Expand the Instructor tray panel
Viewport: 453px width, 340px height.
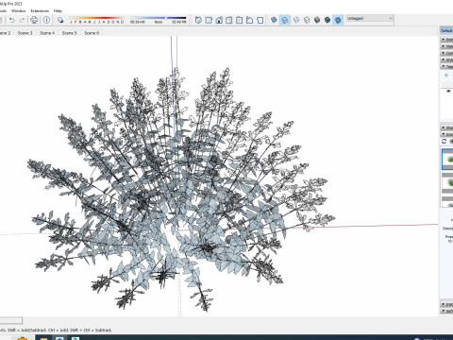point(446,304)
